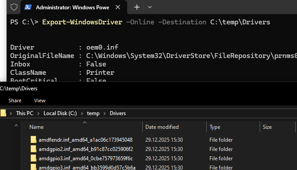Click the oem0.inf driver value
The width and height of the screenshot is (297, 170).
[x=102, y=47]
